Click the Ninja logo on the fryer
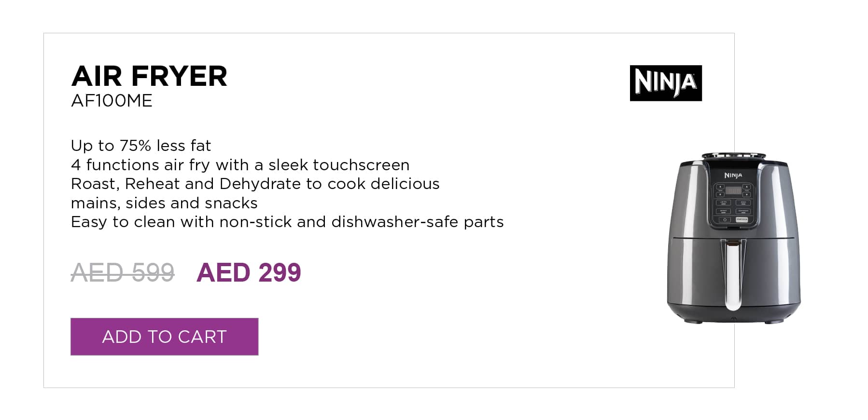 tap(733, 176)
